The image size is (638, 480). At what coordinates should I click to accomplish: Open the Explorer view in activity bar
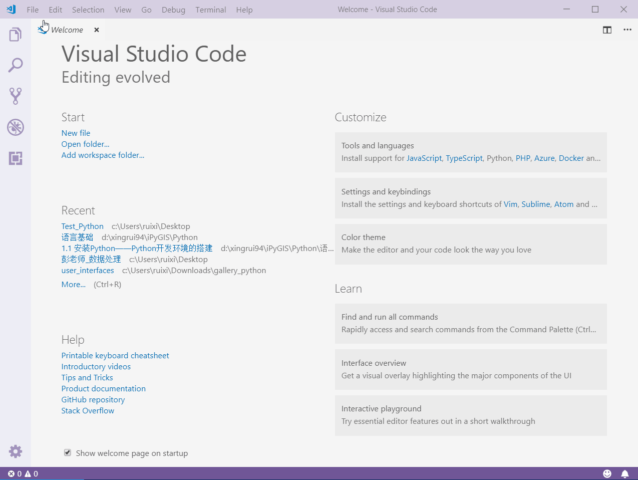16,35
